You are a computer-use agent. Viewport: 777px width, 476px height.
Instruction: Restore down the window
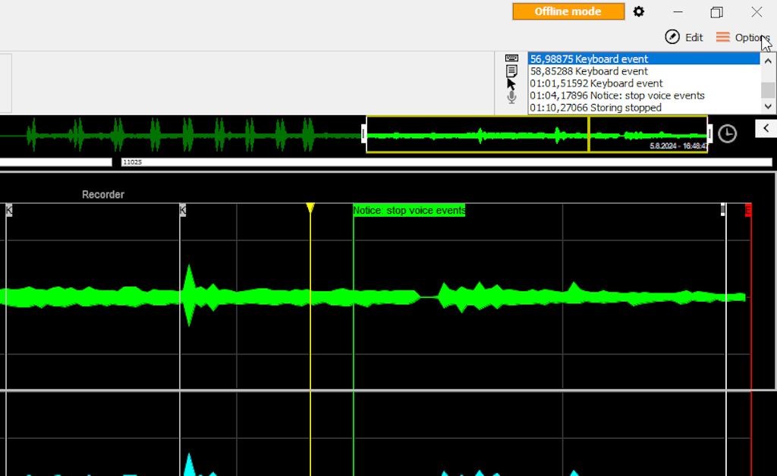pos(716,12)
